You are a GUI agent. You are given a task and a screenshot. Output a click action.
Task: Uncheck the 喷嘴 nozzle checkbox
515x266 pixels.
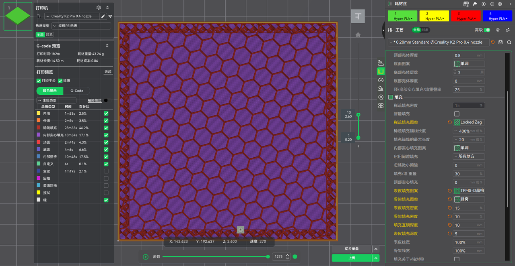(x=60, y=81)
